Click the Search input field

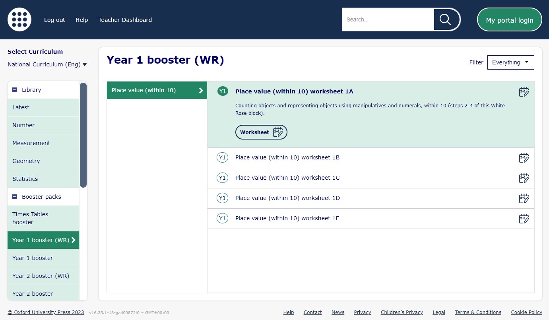(388, 19)
